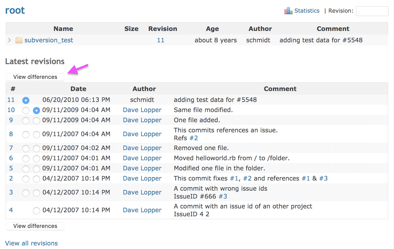The height and width of the screenshot is (249, 394).
Task: Open Dave Lopper author link for revision 4
Action: click(142, 210)
